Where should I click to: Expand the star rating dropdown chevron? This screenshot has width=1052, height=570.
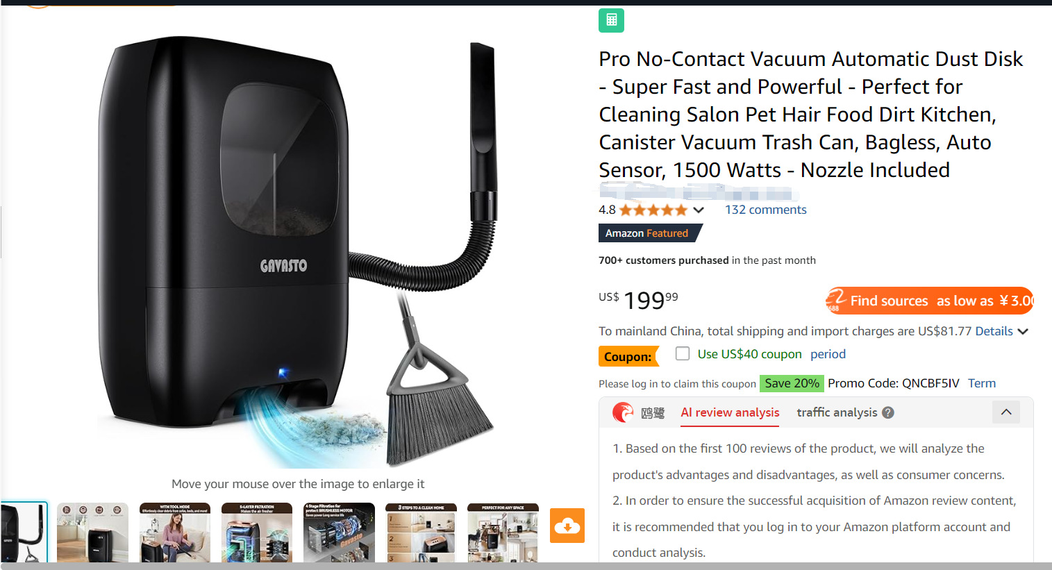pos(699,210)
